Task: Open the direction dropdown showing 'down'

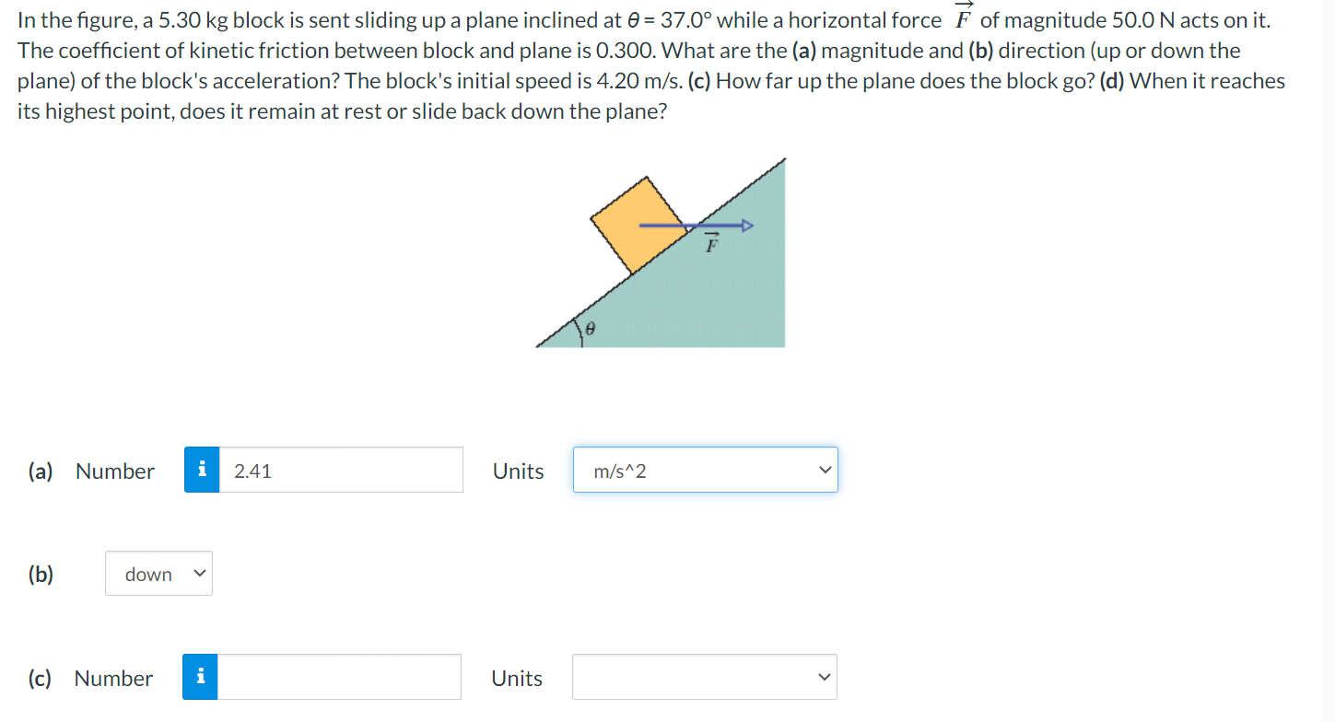Action: click(158, 573)
